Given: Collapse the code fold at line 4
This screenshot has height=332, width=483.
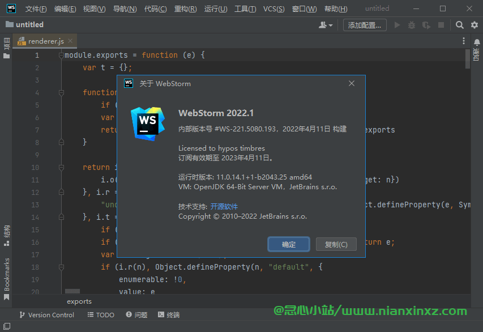Looking at the screenshot, I should click(61, 92).
